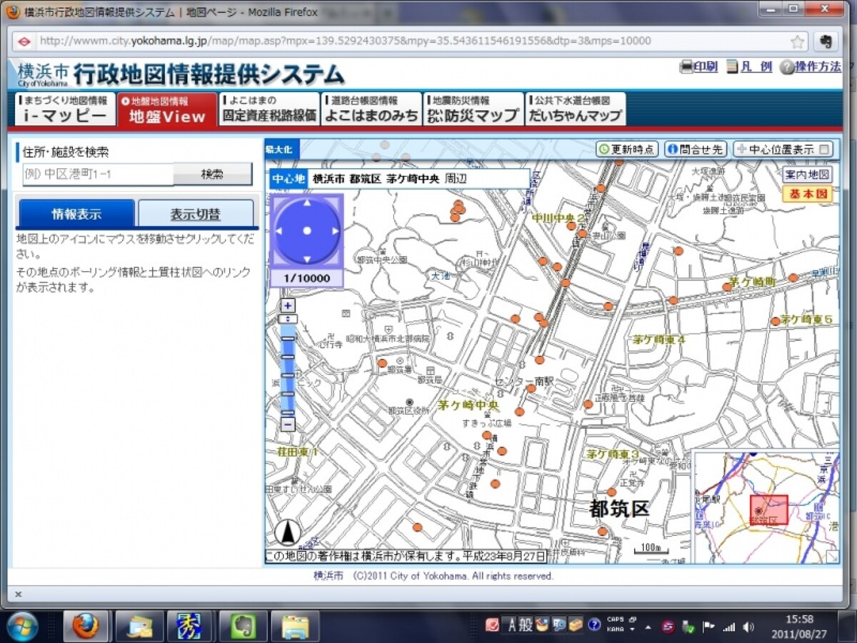Image resolution: width=857 pixels, height=643 pixels.
Task: Open the よこはまのみち tab
Action: coord(371,109)
